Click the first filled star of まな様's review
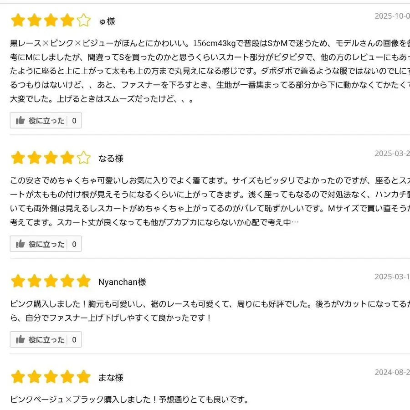The image size is (410, 410). pos(18,377)
